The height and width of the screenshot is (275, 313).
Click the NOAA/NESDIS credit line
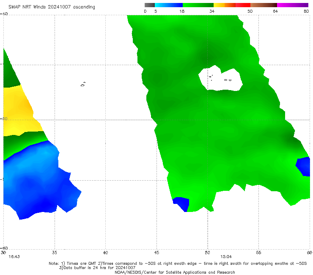pos(175,272)
